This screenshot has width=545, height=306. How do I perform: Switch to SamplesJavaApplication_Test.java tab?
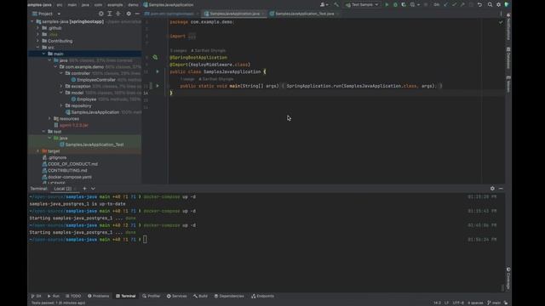pyautogui.click(x=304, y=14)
